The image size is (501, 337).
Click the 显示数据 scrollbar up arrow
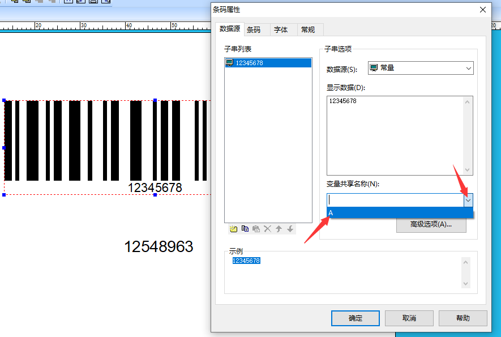[467, 102]
